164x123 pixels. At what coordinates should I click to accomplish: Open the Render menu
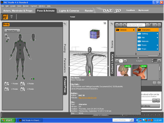[26, 6]
